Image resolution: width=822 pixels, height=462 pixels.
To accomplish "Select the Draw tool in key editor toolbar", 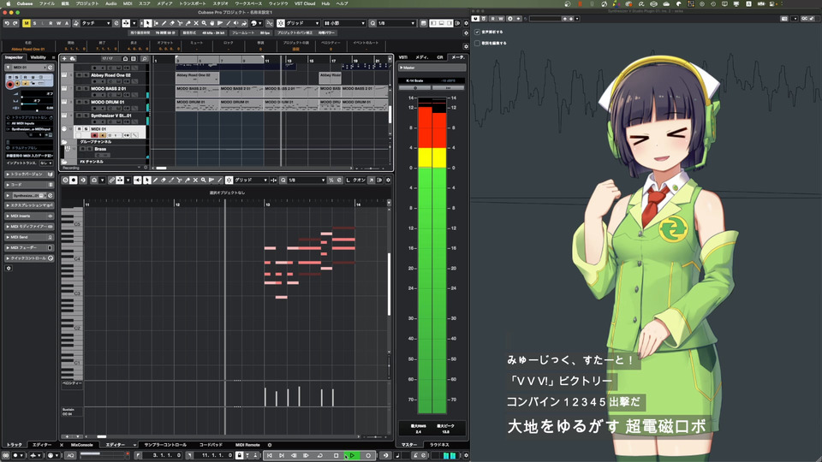I will (x=155, y=181).
